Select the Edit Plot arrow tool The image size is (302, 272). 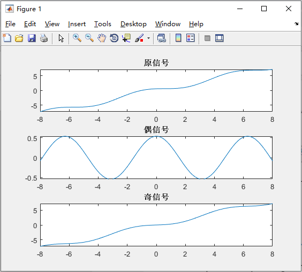pos(61,38)
